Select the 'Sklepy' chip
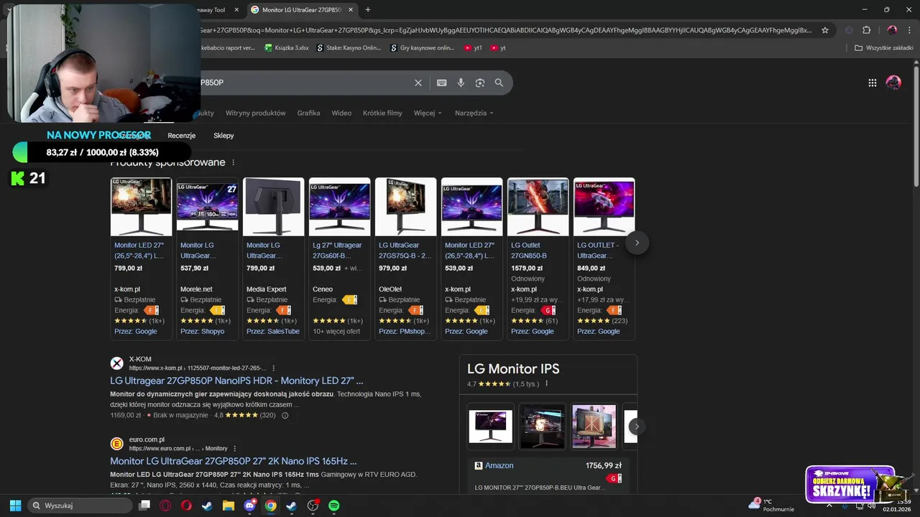 pos(224,136)
